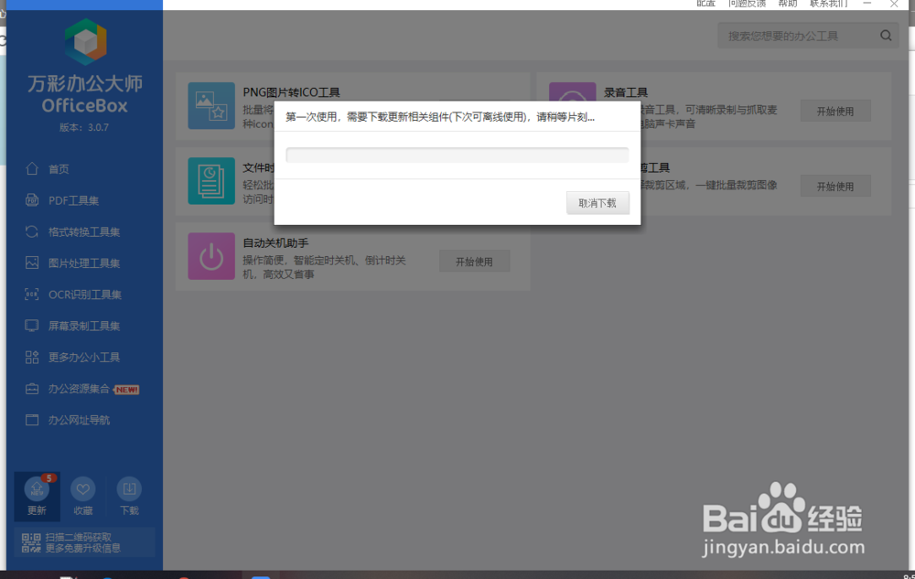This screenshot has height=579, width=915.
Task: Open the 帮助 help menu item
Action: 787,4
